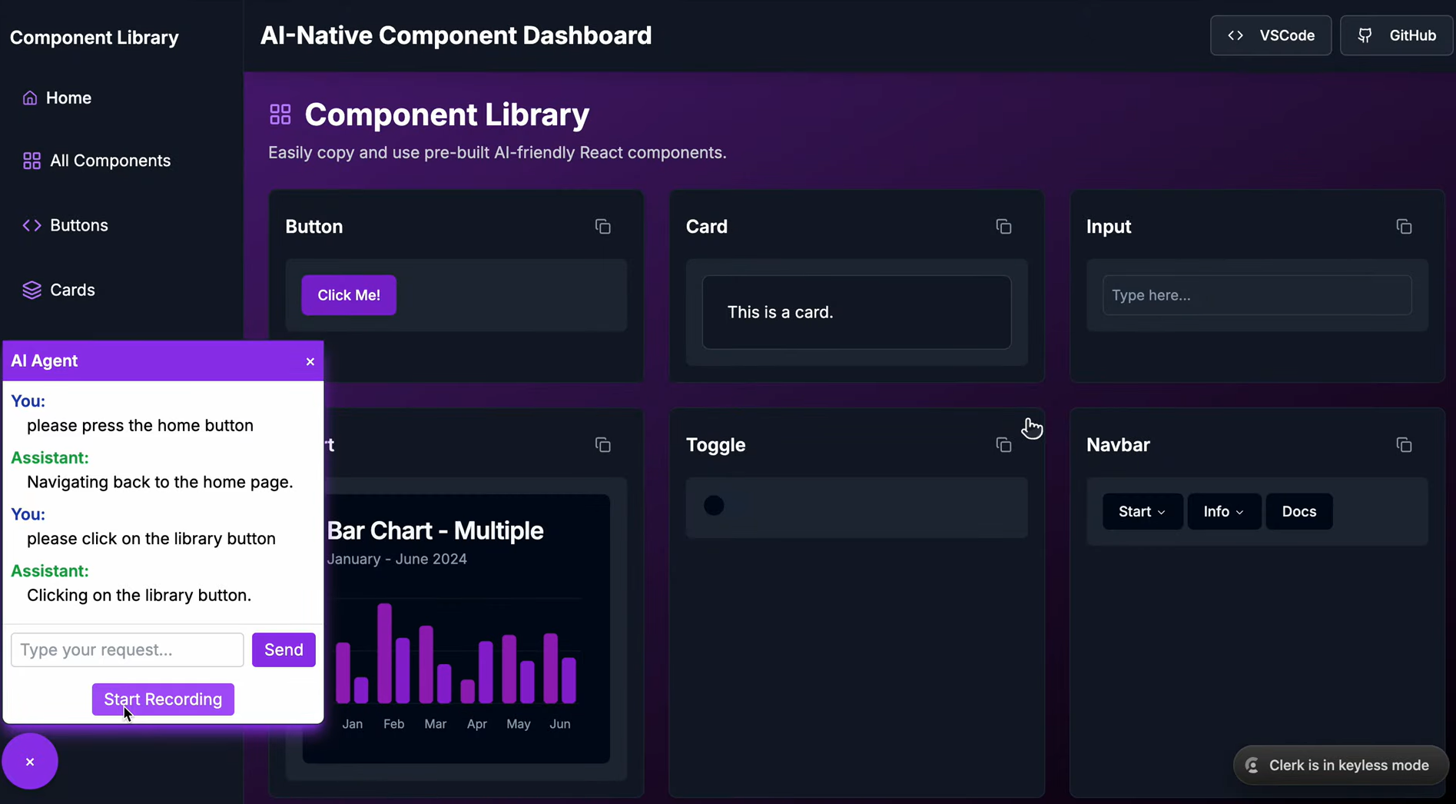Click the Clerk logo icon in the badge

1252,766
